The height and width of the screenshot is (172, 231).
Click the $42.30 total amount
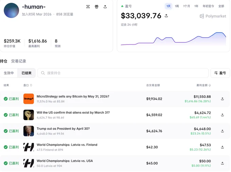pyautogui.click(x=152, y=147)
